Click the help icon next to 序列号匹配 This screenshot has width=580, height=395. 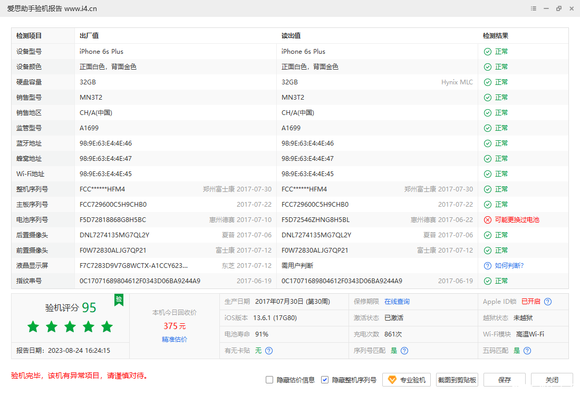coord(404,351)
